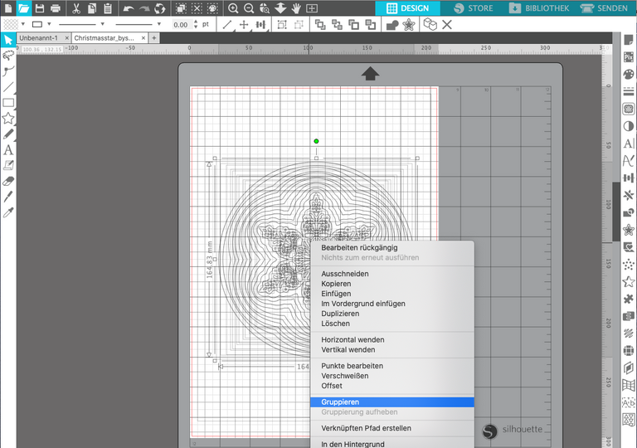
Task: Expand the fill color dropdown arrow
Action: pos(22,25)
